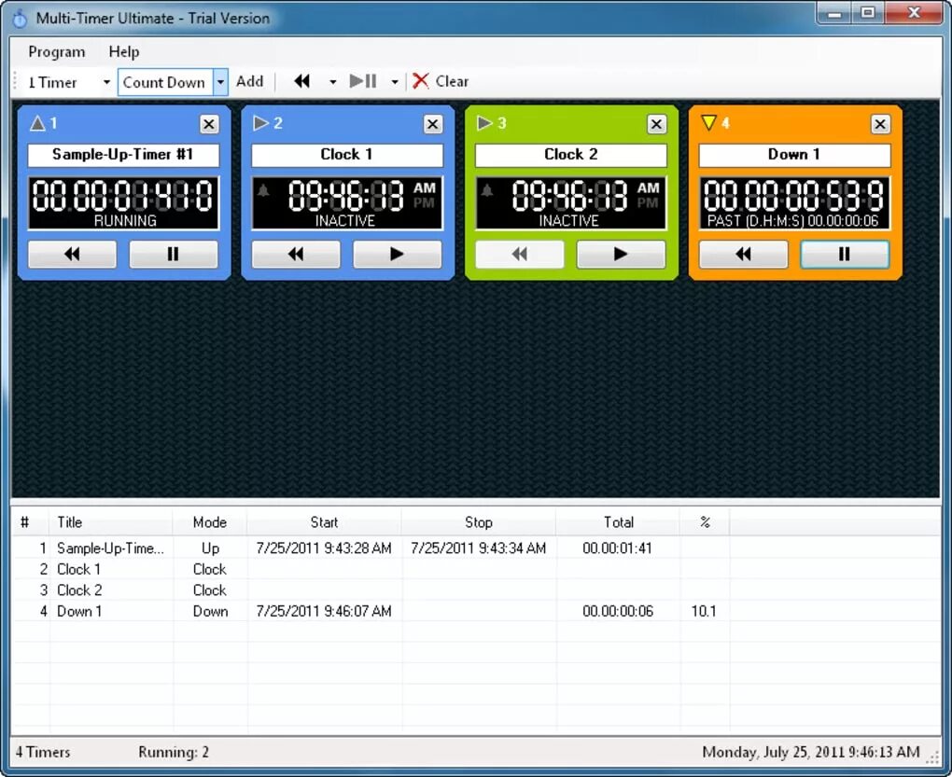The image size is (952, 777).
Task: Click the status bar date and time
Action: click(x=811, y=752)
